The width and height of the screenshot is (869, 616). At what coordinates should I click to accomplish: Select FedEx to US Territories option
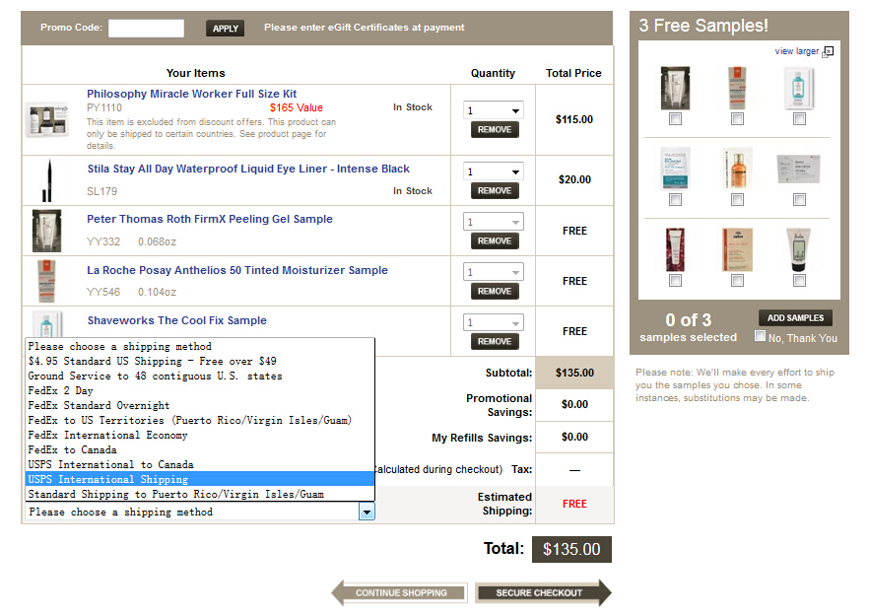tap(200, 420)
